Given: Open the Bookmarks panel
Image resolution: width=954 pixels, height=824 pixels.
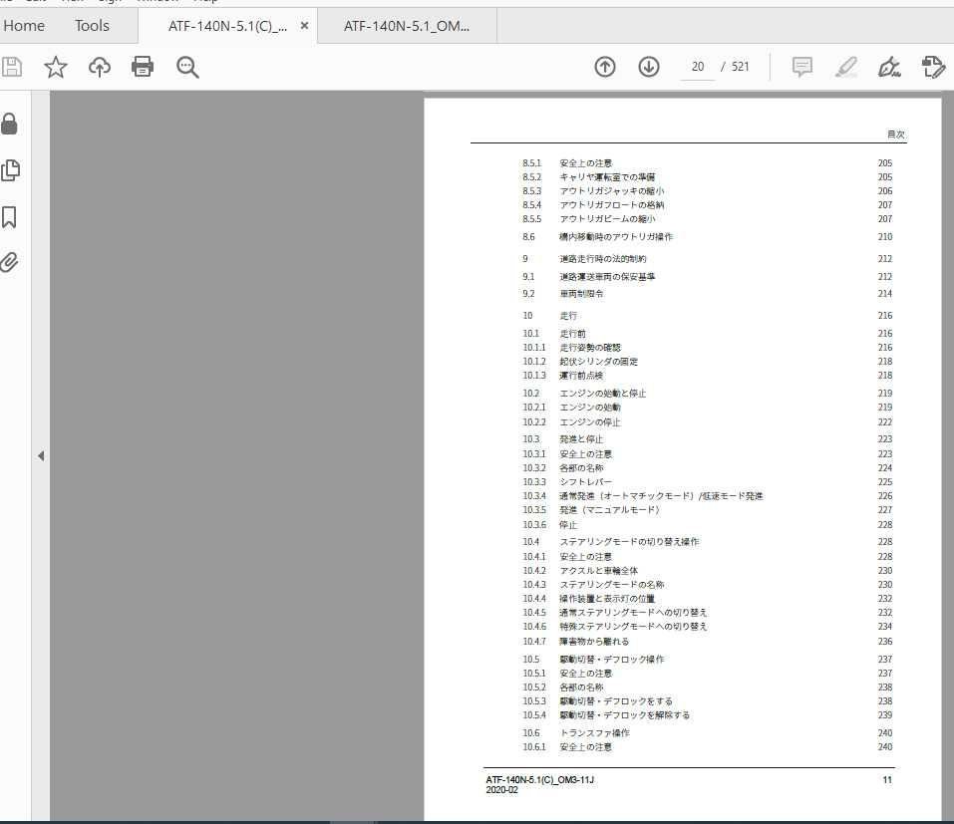Looking at the screenshot, I should click(9, 216).
